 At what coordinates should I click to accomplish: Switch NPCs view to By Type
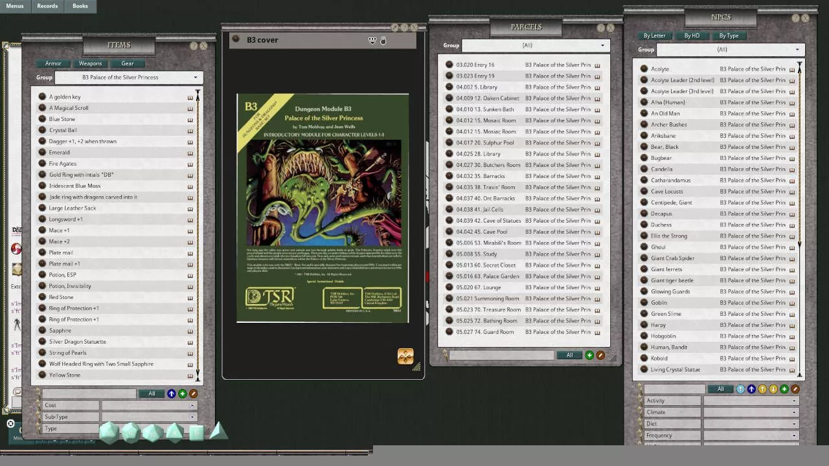pyautogui.click(x=729, y=36)
